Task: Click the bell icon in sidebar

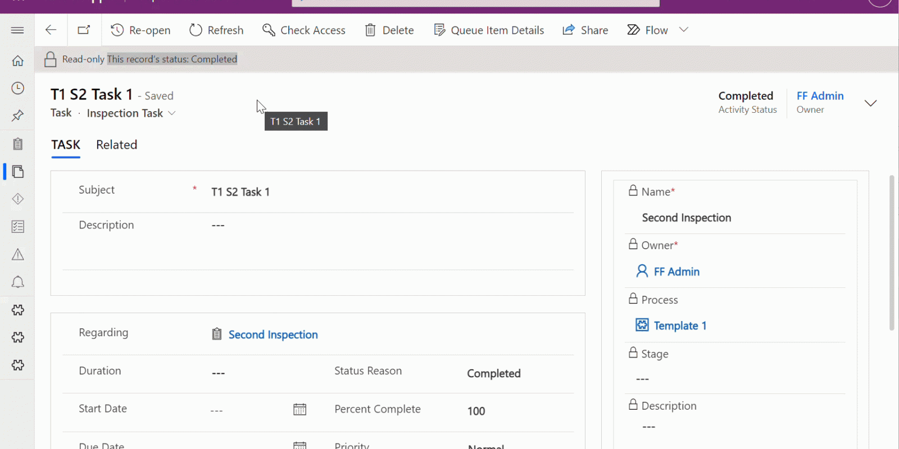Action: [17, 282]
